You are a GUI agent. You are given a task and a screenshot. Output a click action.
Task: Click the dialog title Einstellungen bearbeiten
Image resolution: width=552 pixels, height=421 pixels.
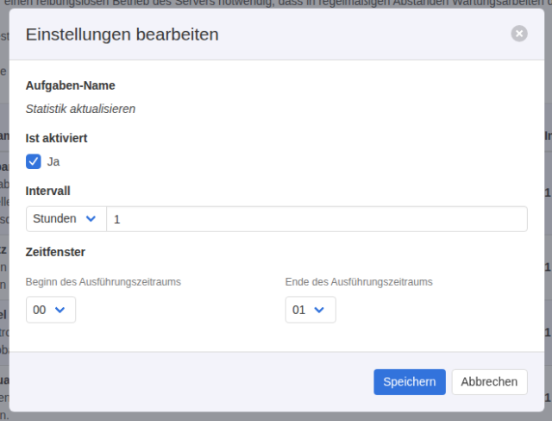tap(122, 35)
